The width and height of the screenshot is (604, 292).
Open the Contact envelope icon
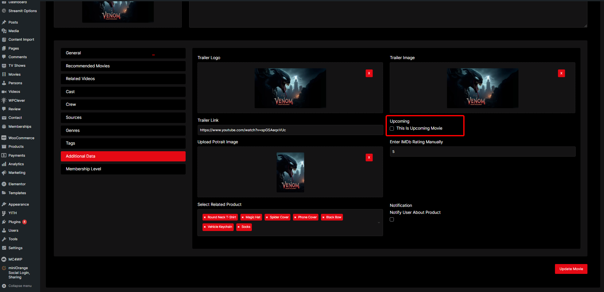tap(4, 118)
